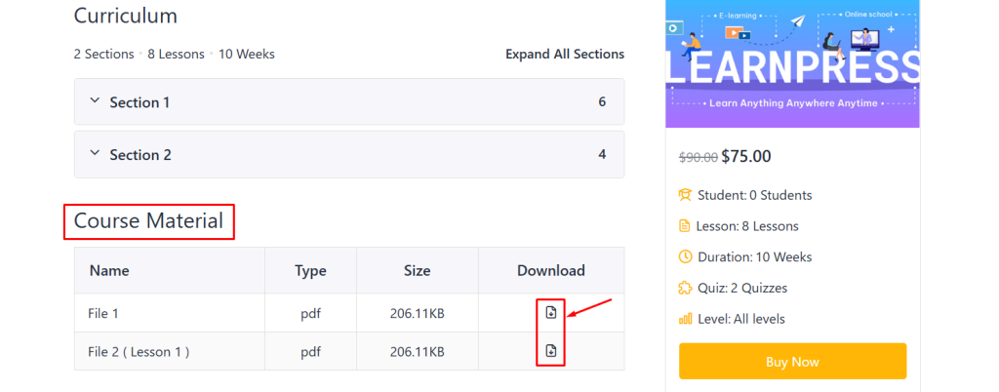Screen dimensions: 999x392
Task: Expand Section 2 chevron
Action: 95,154
